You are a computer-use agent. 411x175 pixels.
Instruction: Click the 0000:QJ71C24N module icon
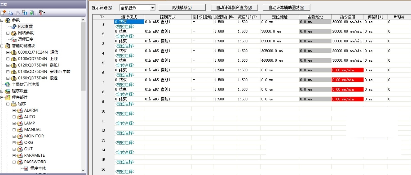14,52
